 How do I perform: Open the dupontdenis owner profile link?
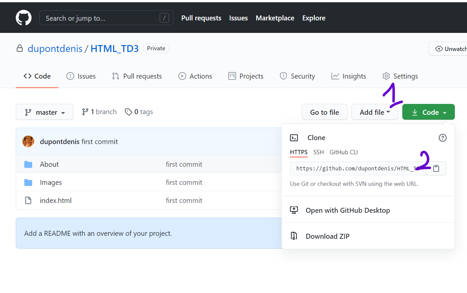coord(55,48)
